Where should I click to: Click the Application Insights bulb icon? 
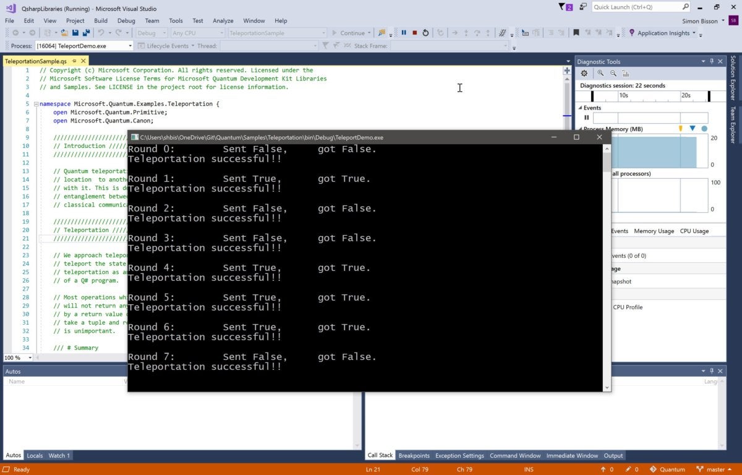tap(632, 33)
